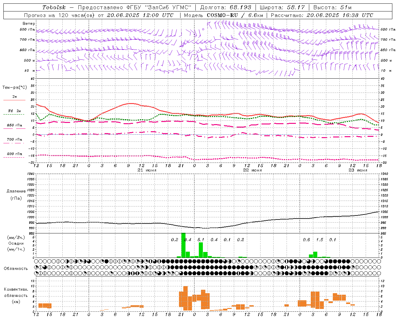Click the calculation time 20.06.2025 16:38 UTC
The width and height of the screenshot is (397, 317).
point(340,15)
